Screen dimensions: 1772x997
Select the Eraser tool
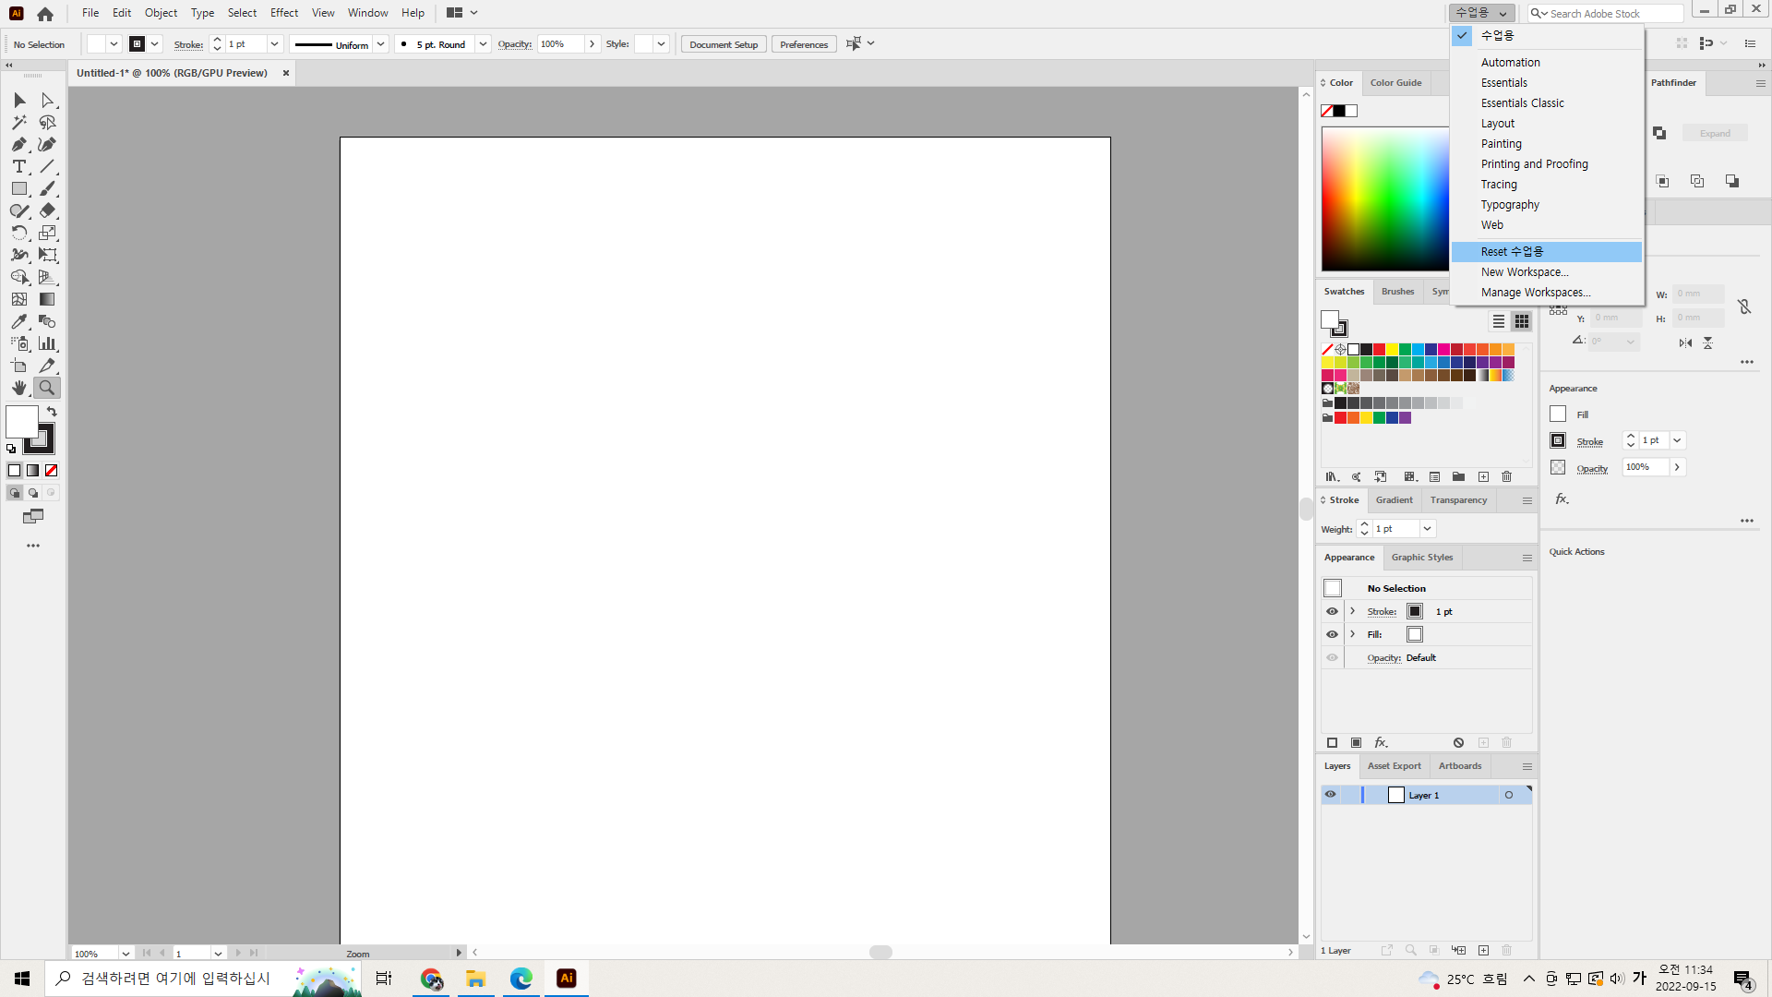click(47, 210)
